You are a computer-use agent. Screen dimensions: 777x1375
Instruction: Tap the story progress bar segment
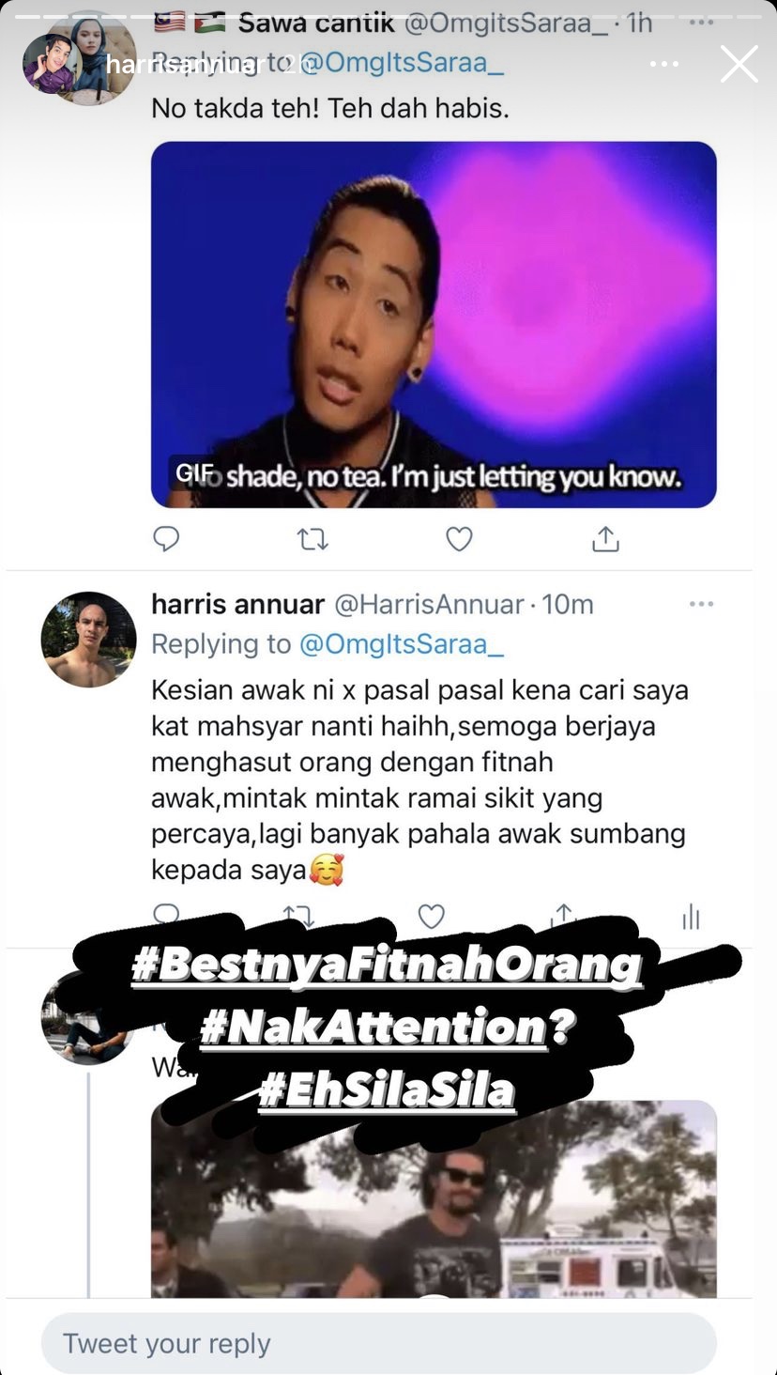388,14
